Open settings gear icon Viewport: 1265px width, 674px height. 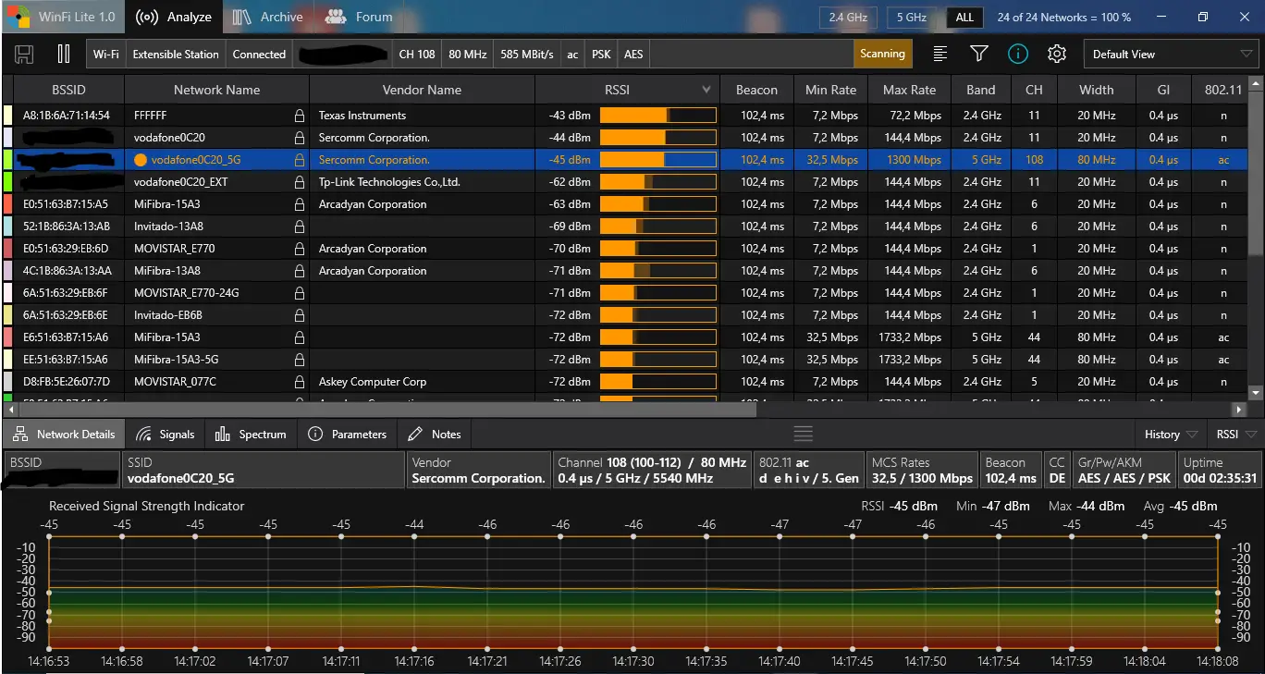click(1057, 54)
